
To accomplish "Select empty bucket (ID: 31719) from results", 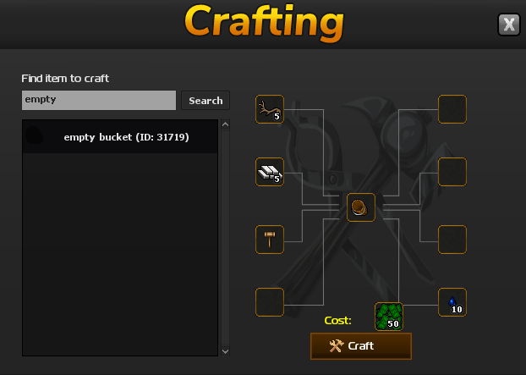I will 120,137.
